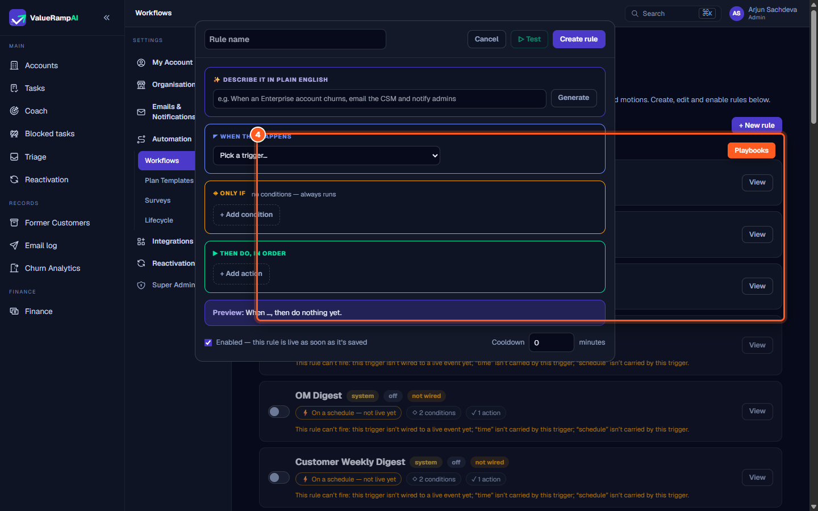Click the Customer Weekly Digest '1 action' chip

coord(486,479)
